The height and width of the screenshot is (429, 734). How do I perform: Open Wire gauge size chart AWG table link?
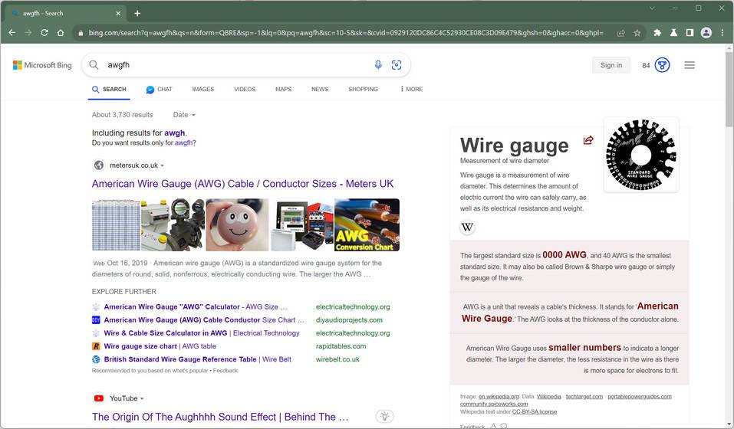click(160, 345)
